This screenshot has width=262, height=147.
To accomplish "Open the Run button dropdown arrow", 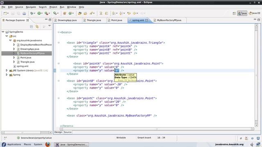I will coord(42,13).
